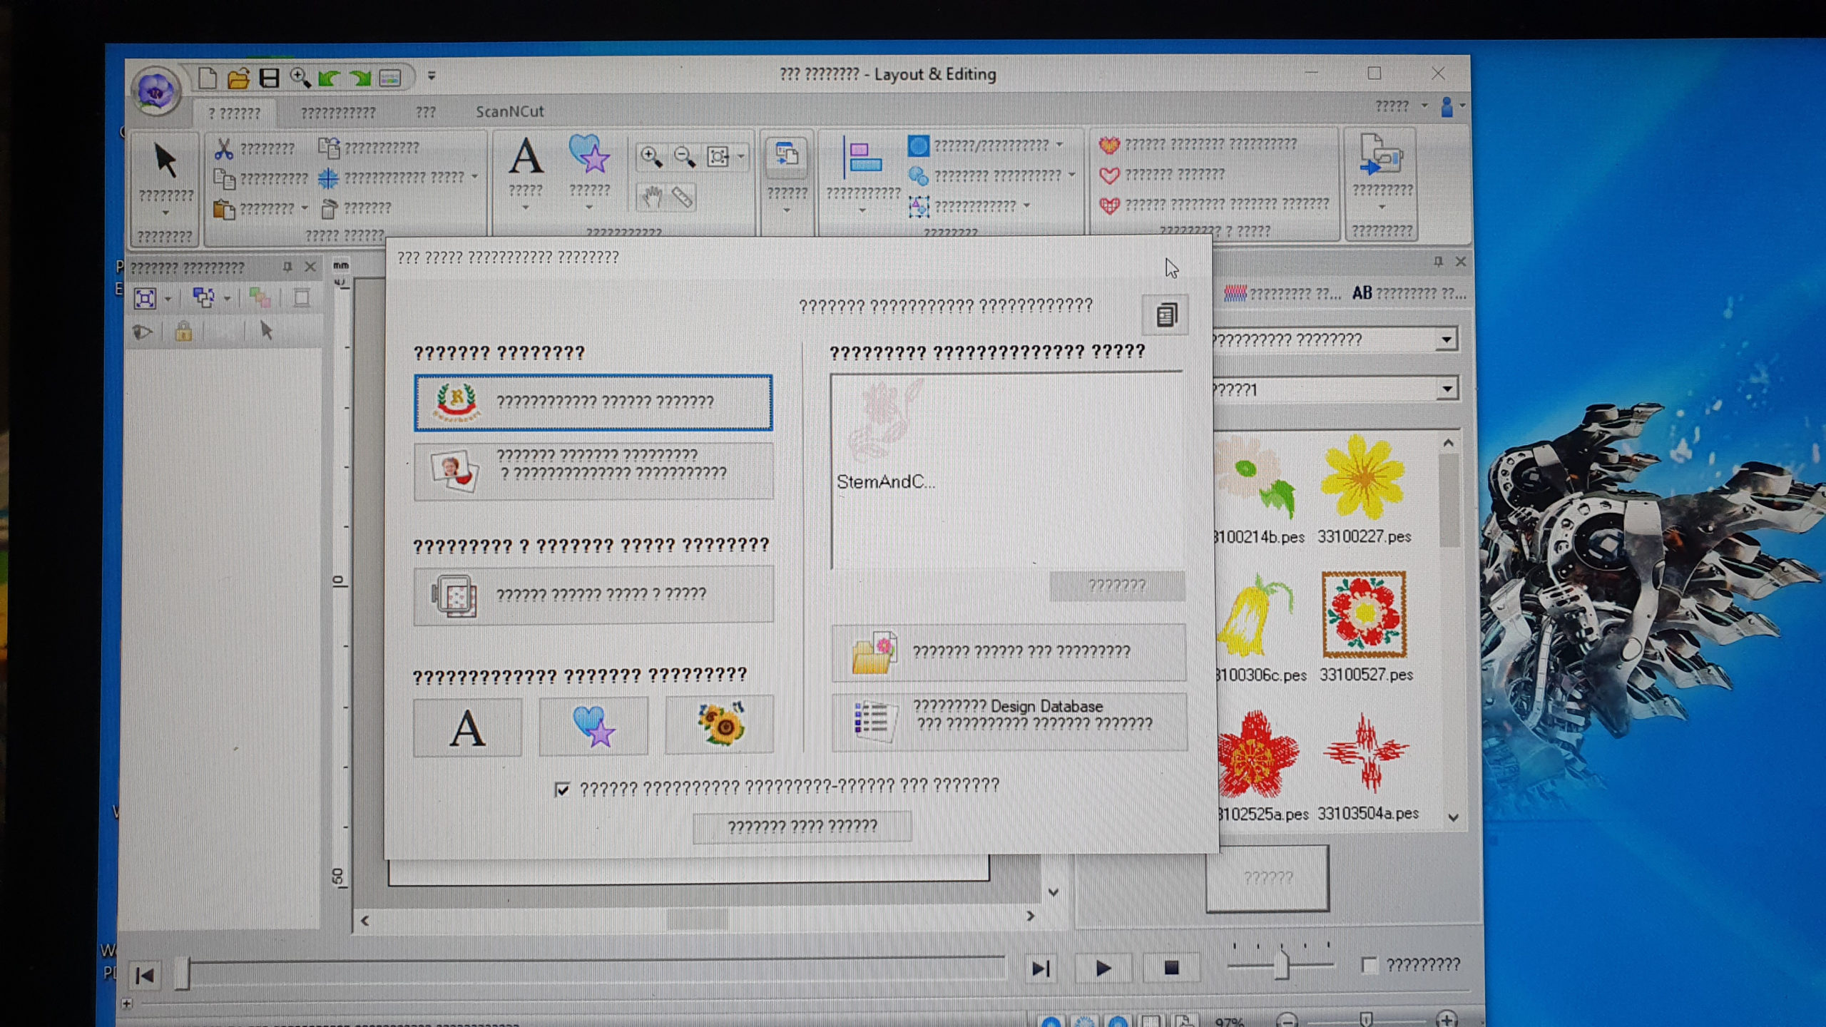Click the photo-based design button in startup dialog
1826x1027 pixels.
[593, 471]
